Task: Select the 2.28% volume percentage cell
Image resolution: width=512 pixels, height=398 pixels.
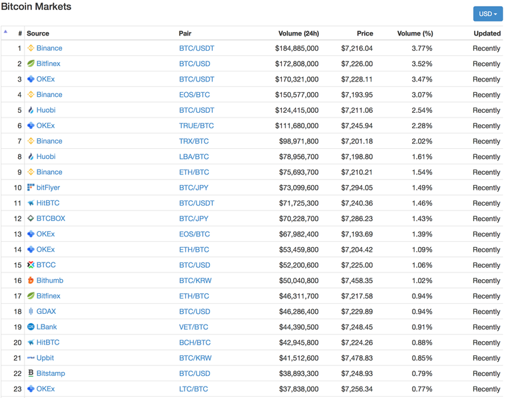Action: click(422, 126)
